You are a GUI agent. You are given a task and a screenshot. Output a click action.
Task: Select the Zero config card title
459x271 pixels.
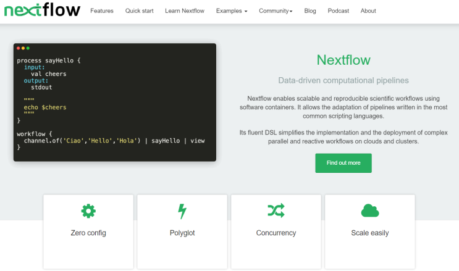[88, 233]
